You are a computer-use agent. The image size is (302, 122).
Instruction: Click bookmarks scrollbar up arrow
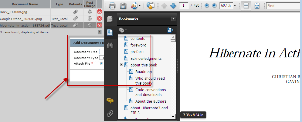point(173,37)
